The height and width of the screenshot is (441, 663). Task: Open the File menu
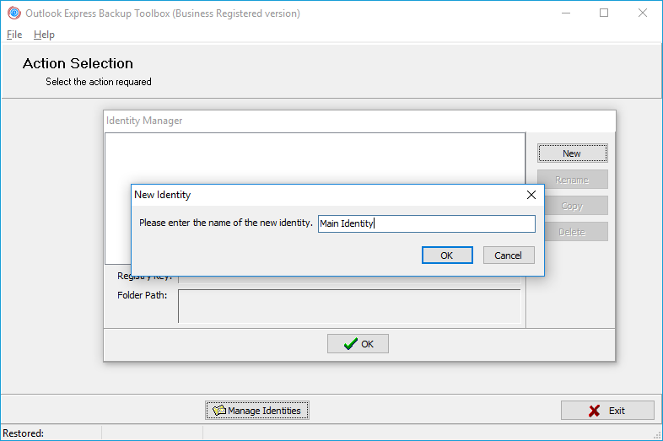(14, 35)
